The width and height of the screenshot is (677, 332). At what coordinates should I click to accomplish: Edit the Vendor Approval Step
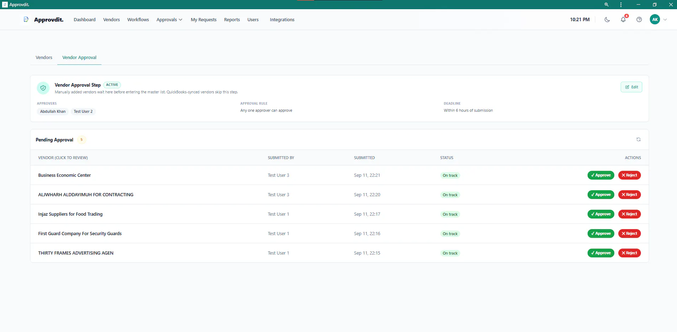click(x=631, y=87)
